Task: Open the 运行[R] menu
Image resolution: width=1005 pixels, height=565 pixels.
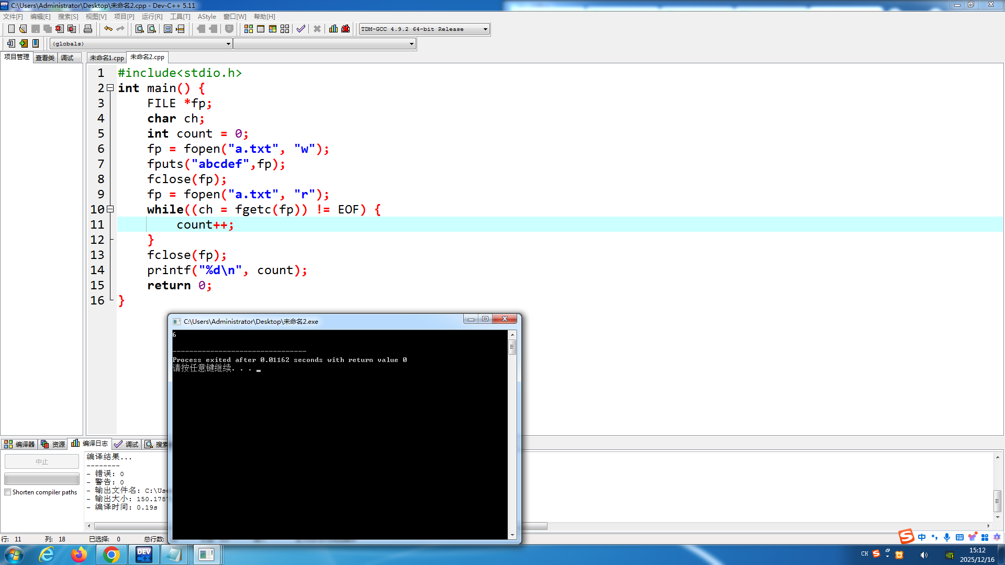Action: [152, 17]
